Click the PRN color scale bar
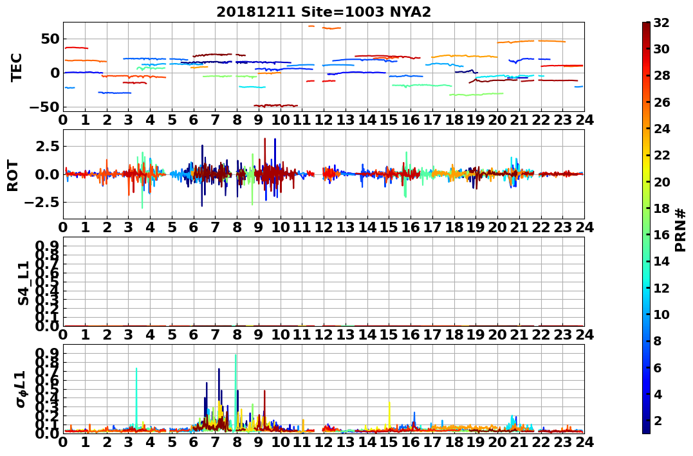 click(646, 228)
